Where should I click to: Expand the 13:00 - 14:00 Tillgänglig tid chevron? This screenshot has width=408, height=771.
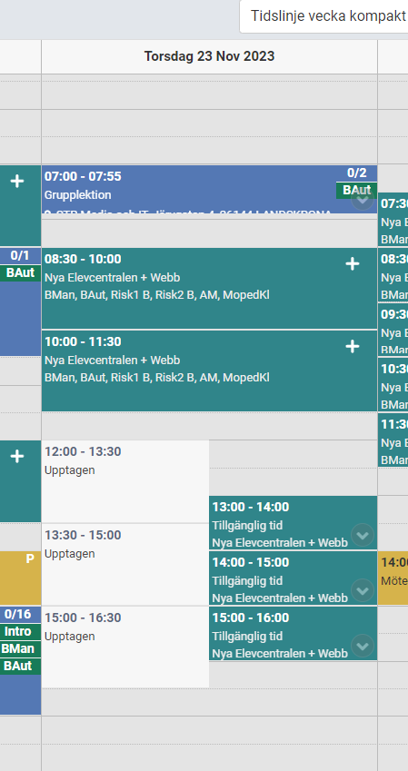(363, 535)
